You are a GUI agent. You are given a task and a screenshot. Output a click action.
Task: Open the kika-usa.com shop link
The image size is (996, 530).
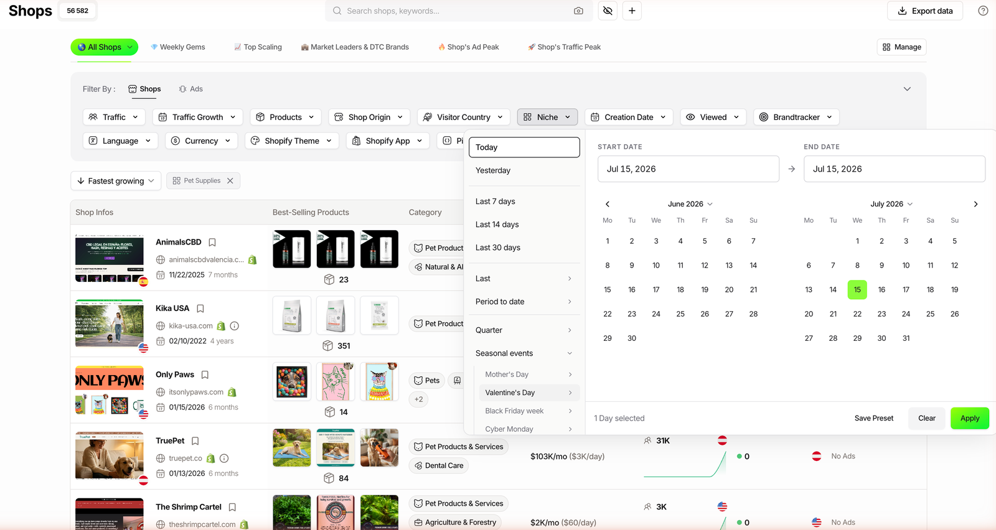[x=190, y=326]
